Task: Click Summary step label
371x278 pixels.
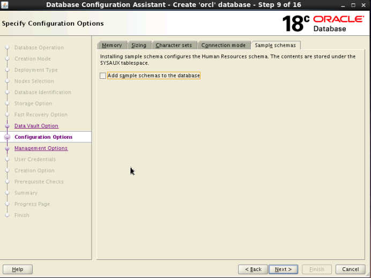Action: point(26,193)
